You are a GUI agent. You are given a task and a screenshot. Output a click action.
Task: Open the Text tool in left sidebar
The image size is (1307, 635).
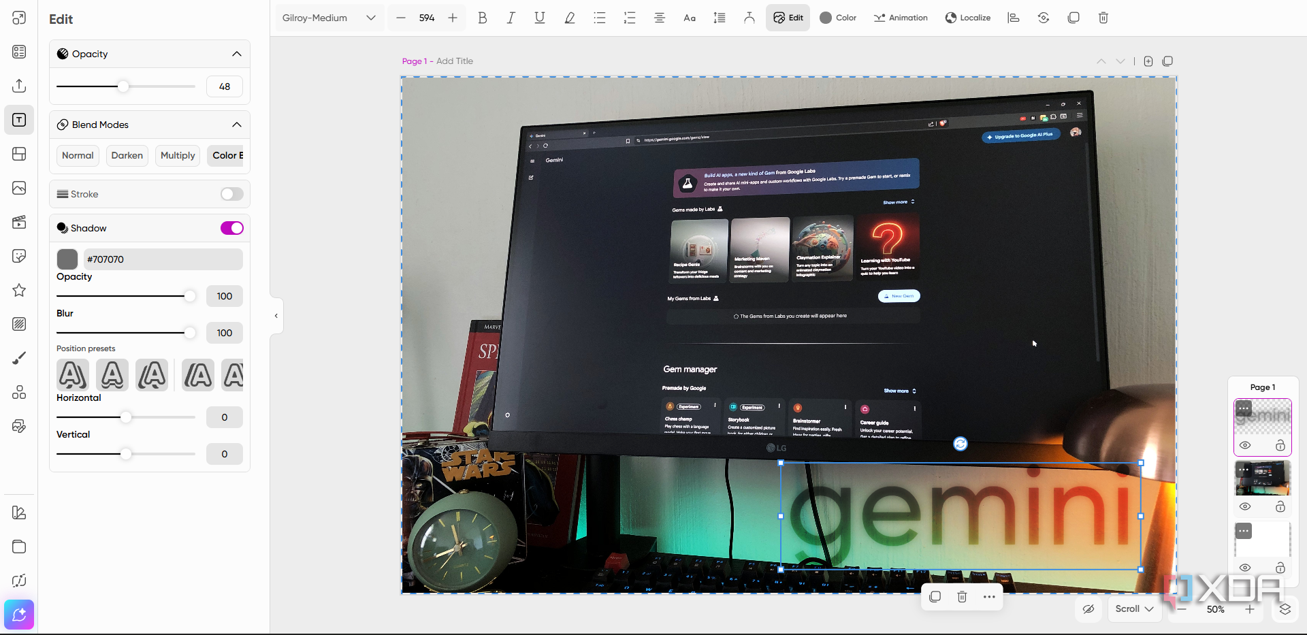pyautogui.click(x=19, y=120)
